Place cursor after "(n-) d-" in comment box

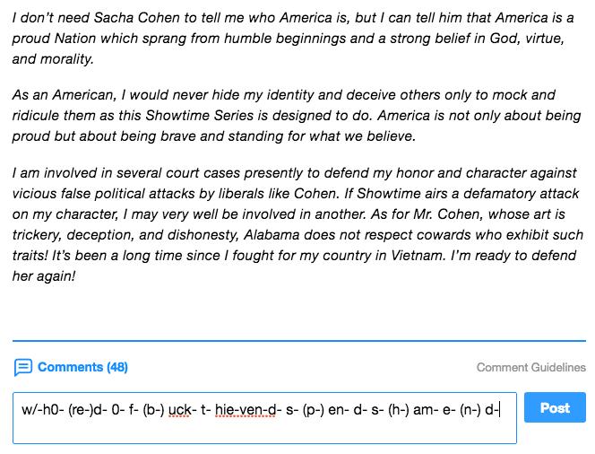[x=500, y=410]
